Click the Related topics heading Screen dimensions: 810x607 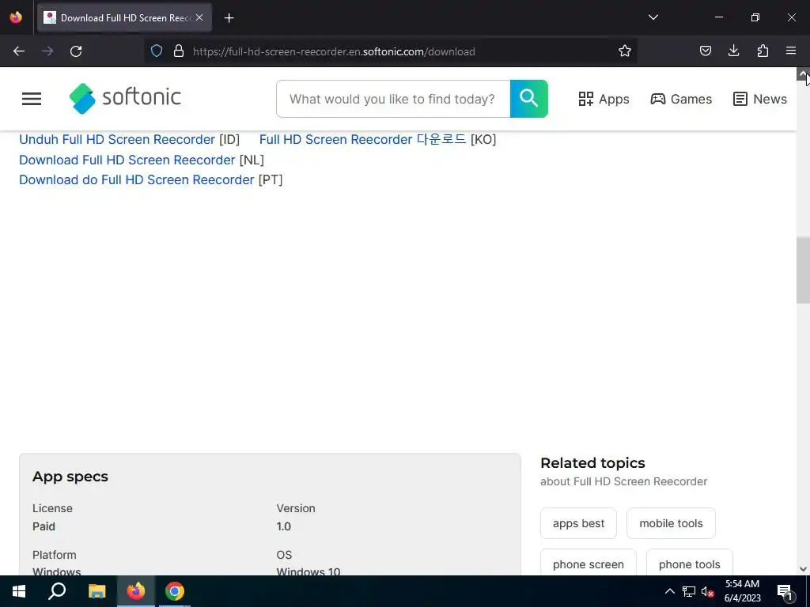pos(592,463)
